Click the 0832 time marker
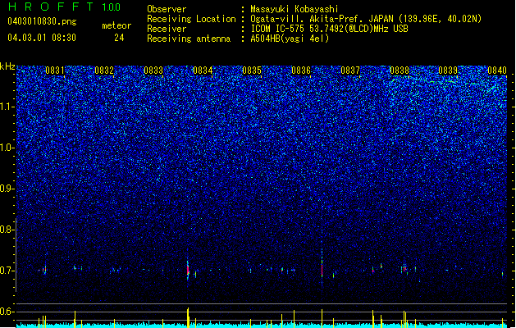The image size is (516, 328). point(104,70)
